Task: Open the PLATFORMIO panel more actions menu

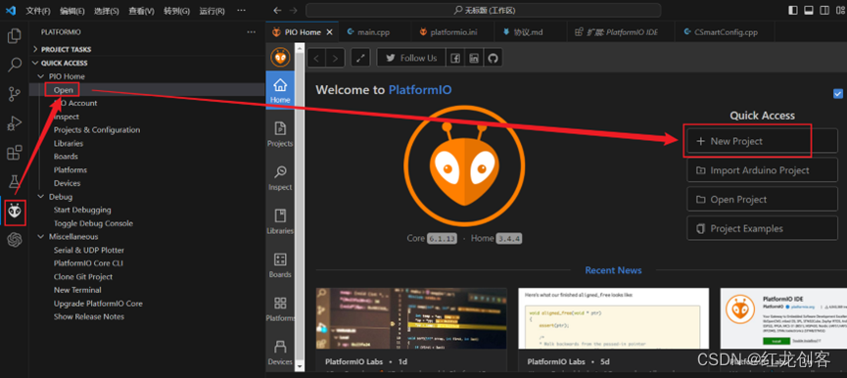Action: point(252,32)
